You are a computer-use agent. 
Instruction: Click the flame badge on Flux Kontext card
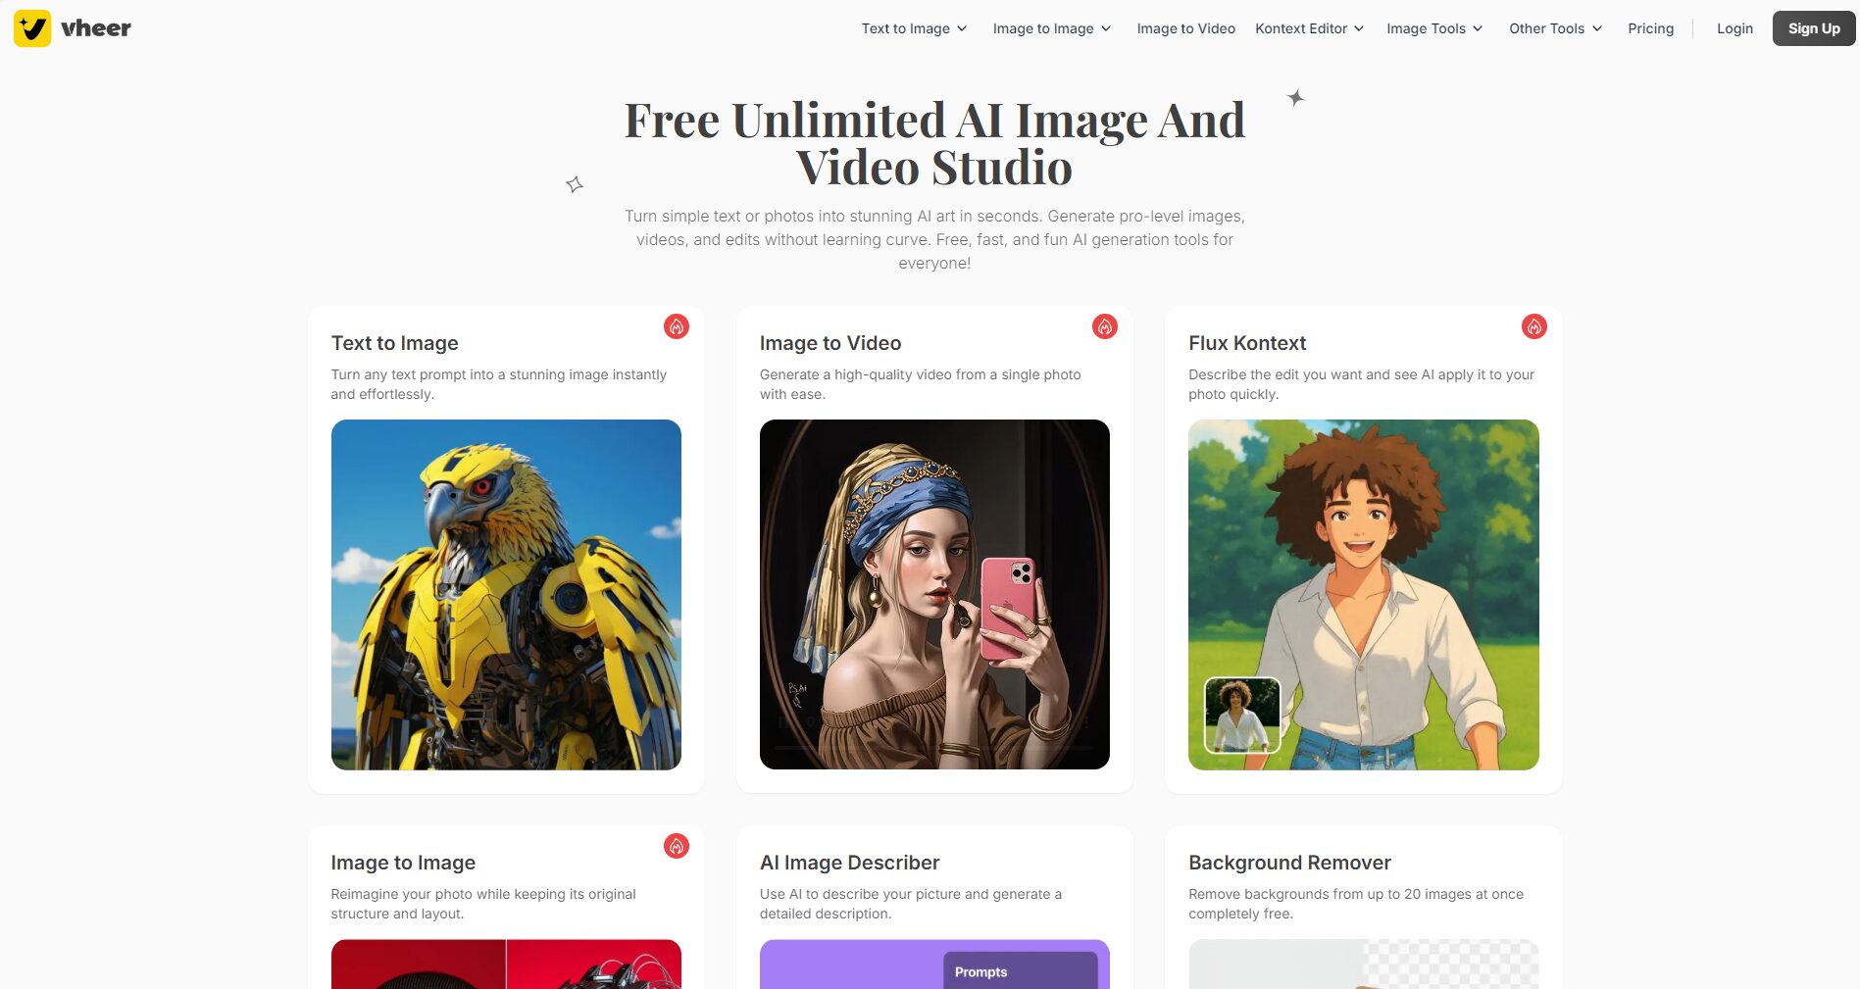(x=1533, y=326)
